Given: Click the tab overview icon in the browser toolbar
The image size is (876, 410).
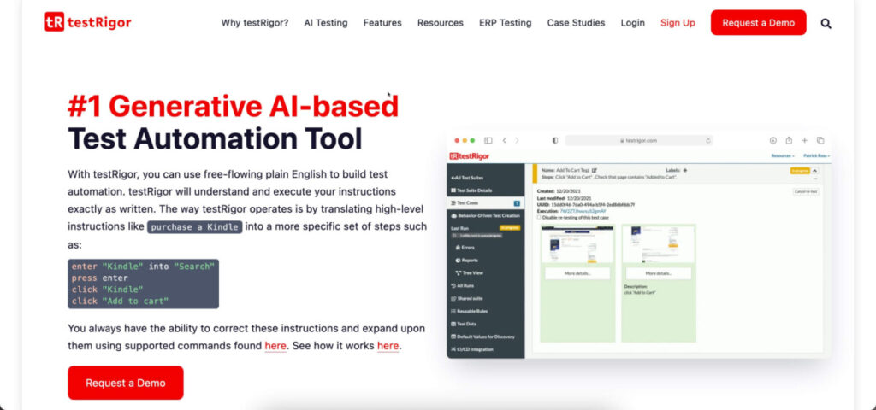Looking at the screenshot, I should [x=820, y=141].
